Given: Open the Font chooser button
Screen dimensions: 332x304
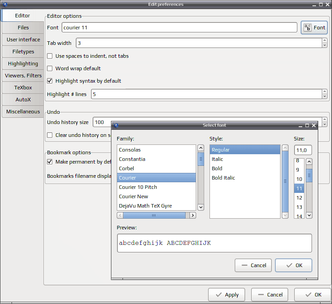Looking at the screenshot, I should 314,28.
